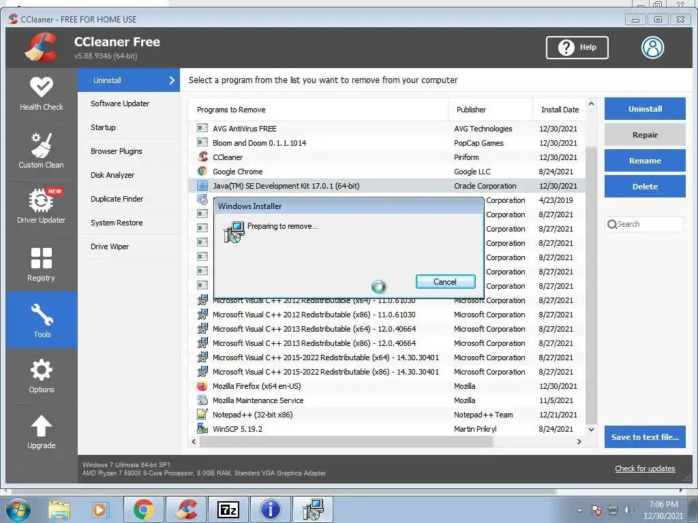Image resolution: width=698 pixels, height=523 pixels.
Task: Select the Uninstall tools tab
Action: click(129, 80)
